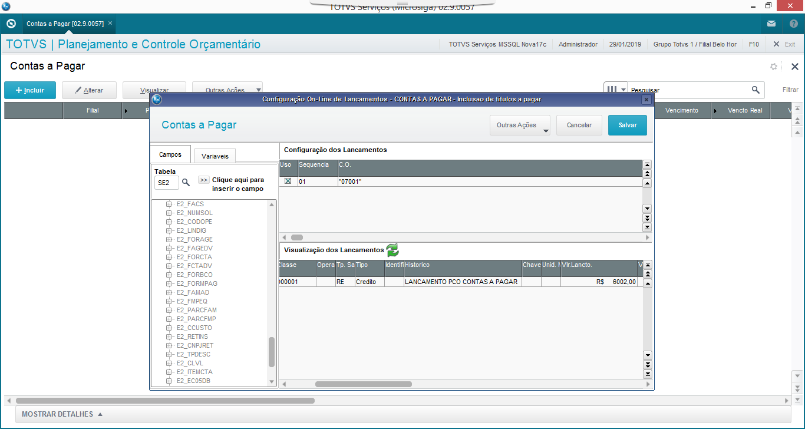The width and height of the screenshot is (805, 429).
Task: Select the E2_RETINS field in the tree
Action: coord(193,337)
